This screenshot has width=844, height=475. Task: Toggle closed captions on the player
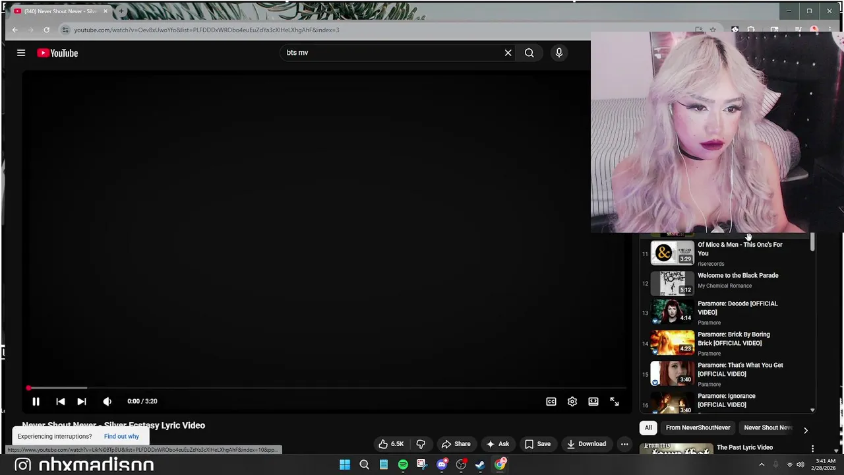click(551, 401)
